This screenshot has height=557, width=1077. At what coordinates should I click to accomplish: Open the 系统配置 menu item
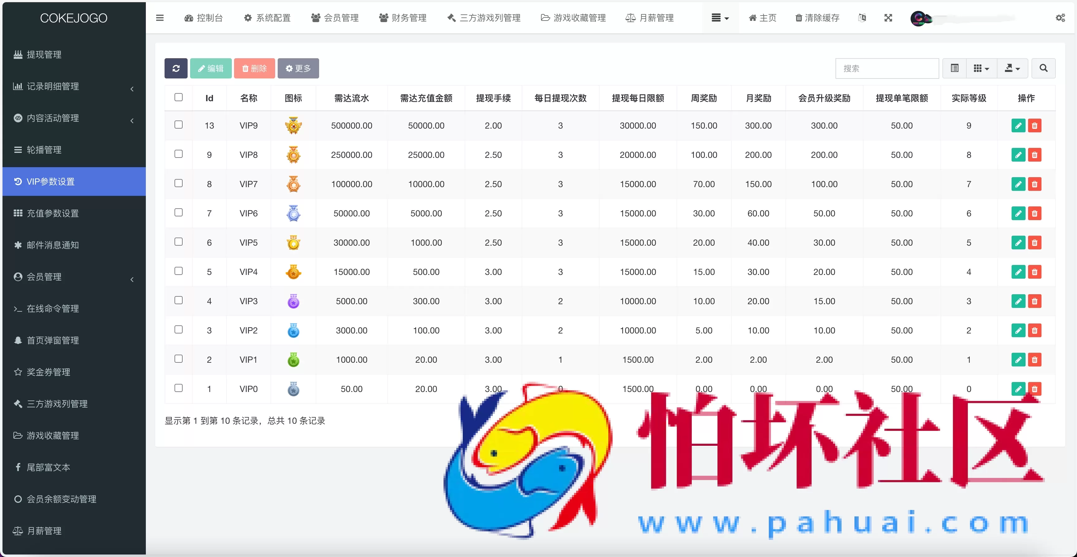point(268,17)
